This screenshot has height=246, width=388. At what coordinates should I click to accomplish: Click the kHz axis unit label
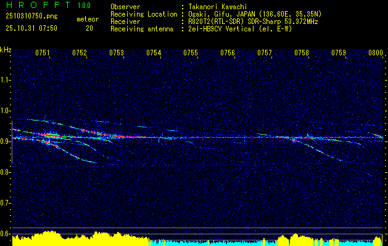point(6,50)
